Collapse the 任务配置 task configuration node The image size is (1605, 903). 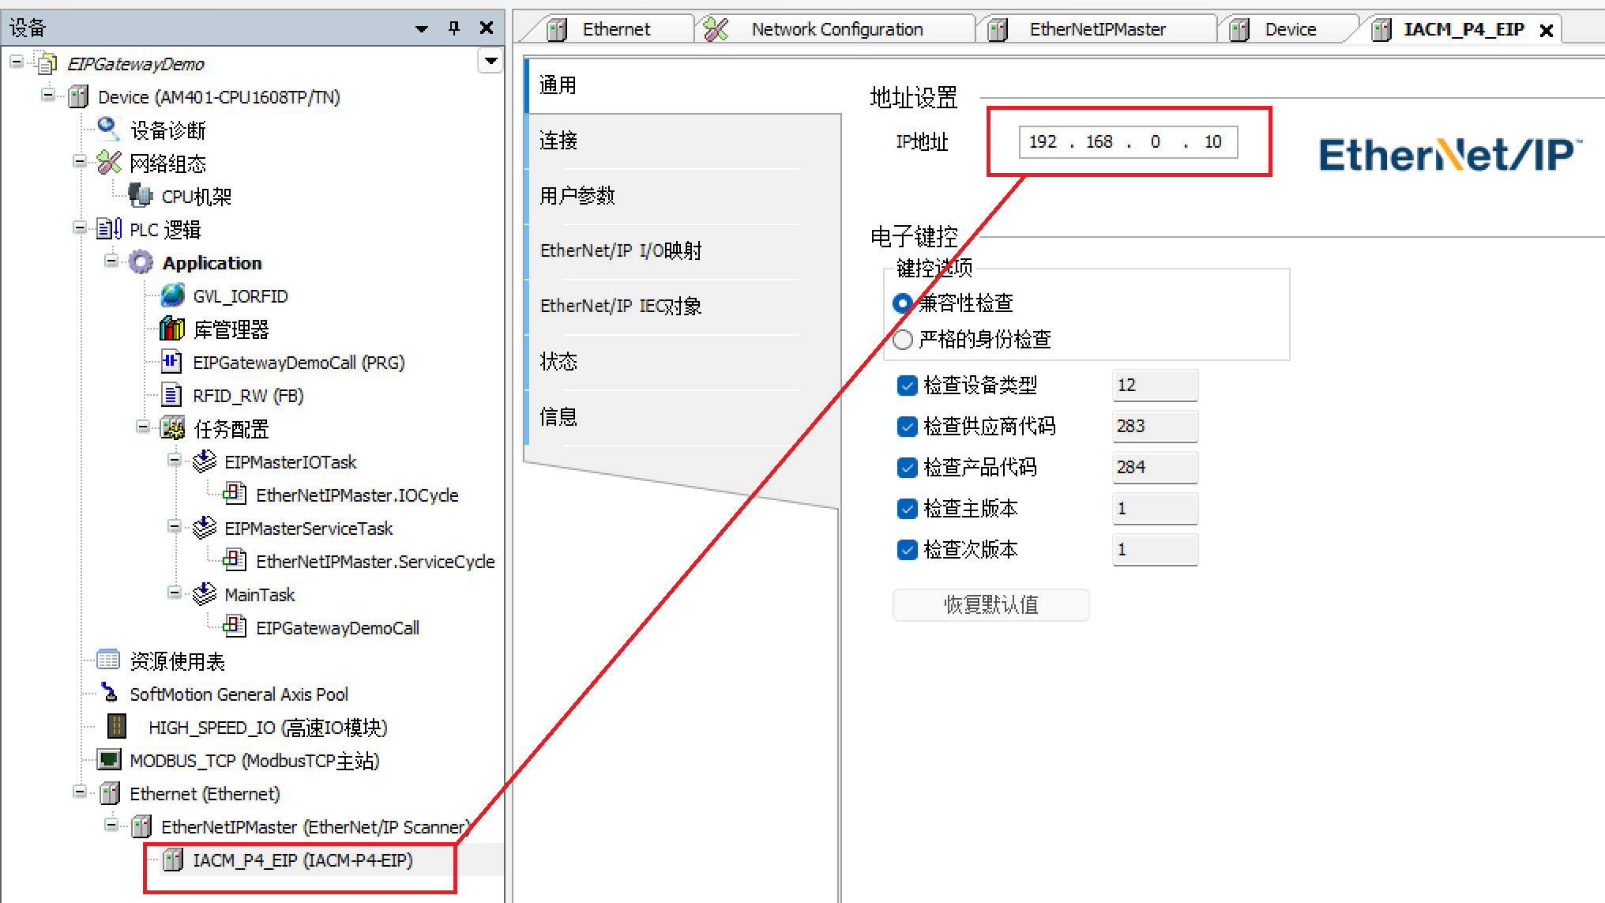point(142,428)
